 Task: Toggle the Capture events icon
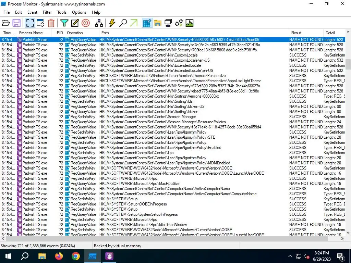[30, 23]
